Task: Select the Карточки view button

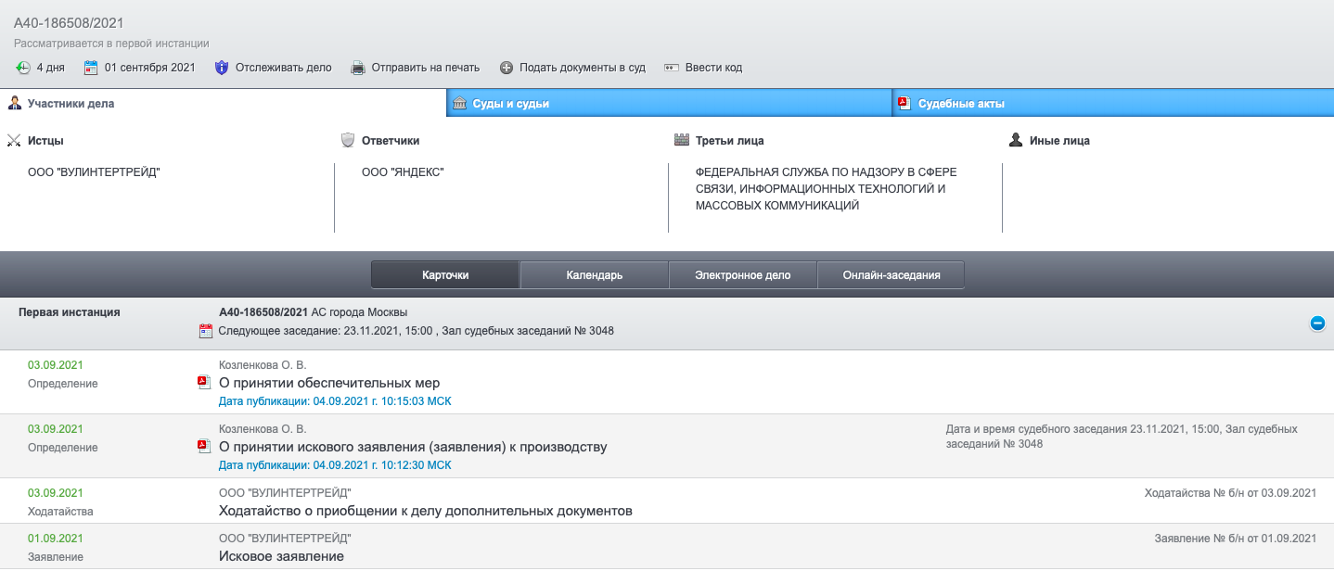Action: pyautogui.click(x=445, y=275)
